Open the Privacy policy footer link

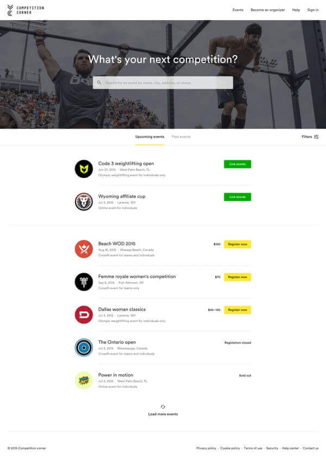[206, 448]
